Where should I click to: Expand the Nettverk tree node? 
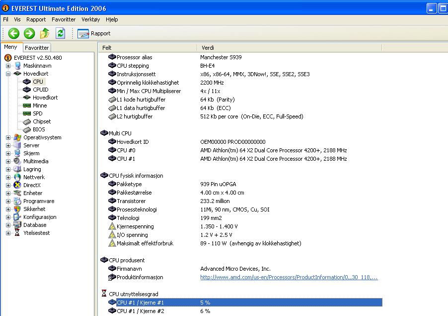(8, 178)
